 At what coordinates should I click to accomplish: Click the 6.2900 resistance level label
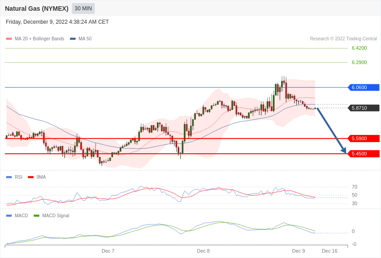[x=359, y=62]
